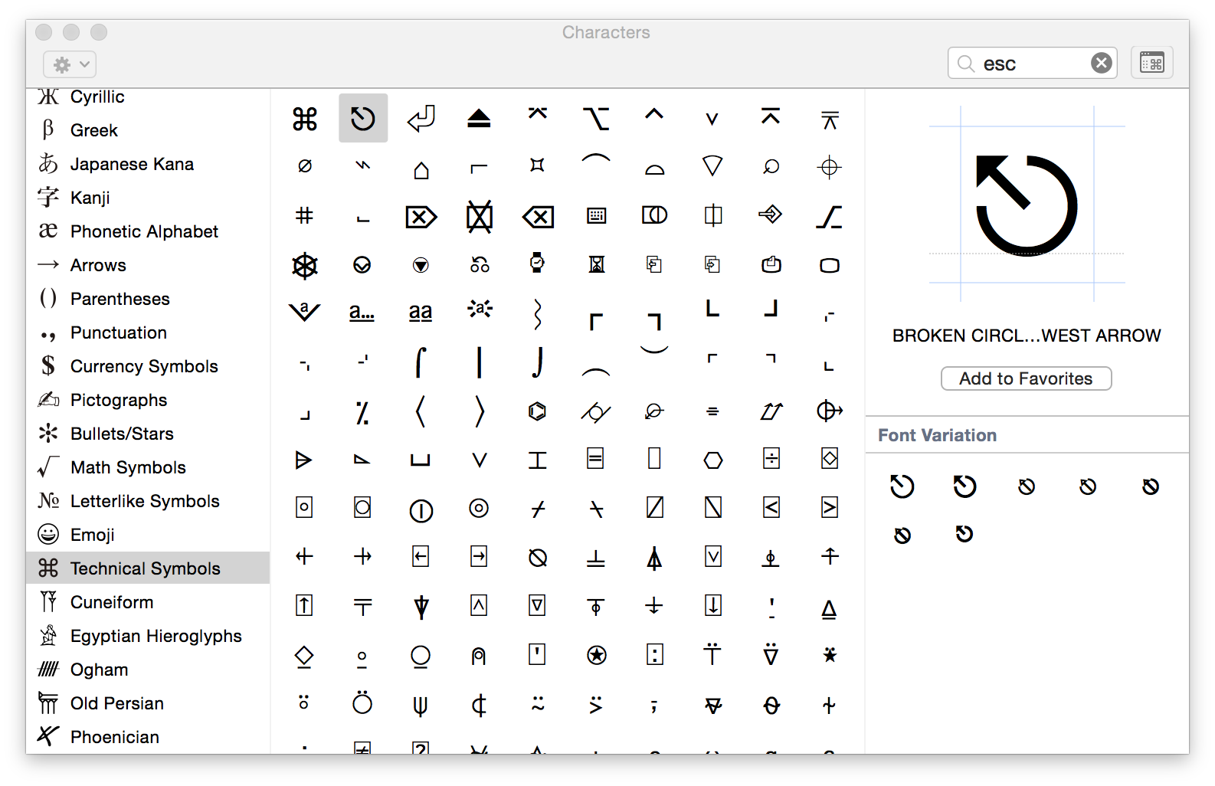Add the character to Favorites
The width and height of the screenshot is (1215, 786).
coord(1027,378)
